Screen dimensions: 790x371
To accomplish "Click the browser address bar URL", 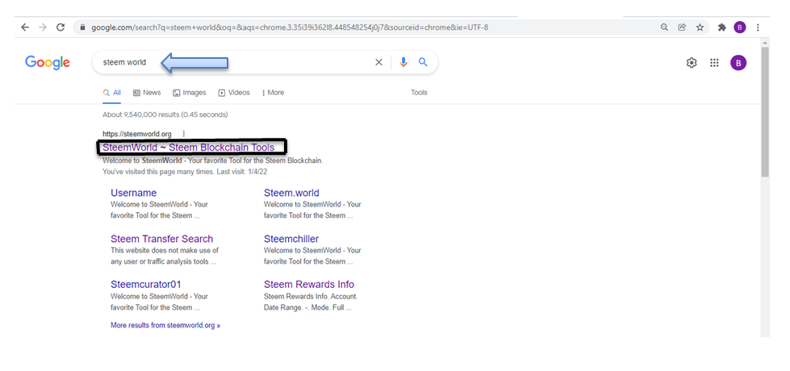I will coord(290,27).
